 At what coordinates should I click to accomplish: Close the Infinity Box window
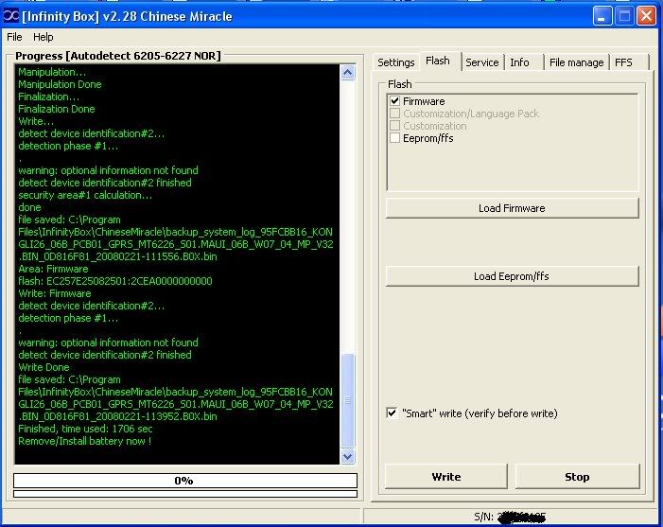click(x=647, y=16)
